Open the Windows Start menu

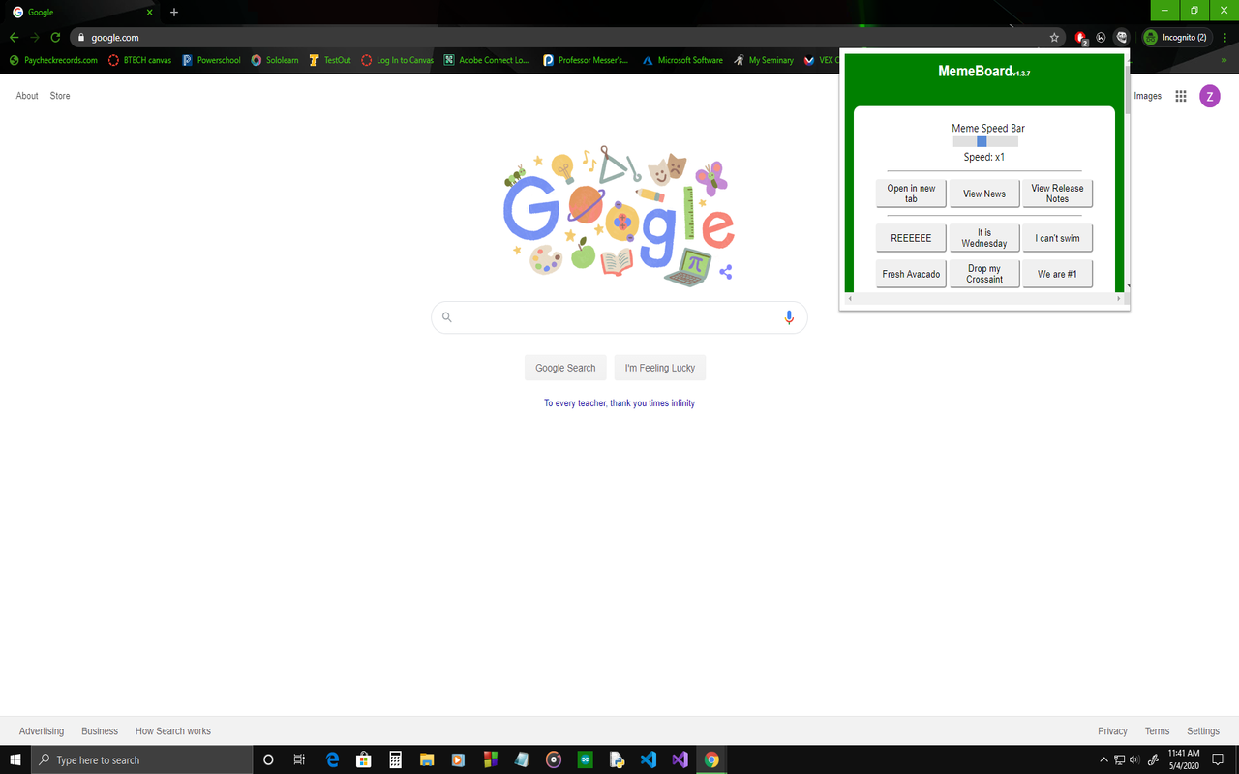(15, 759)
